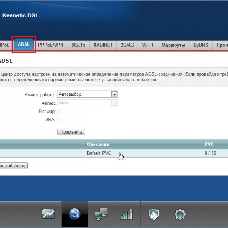Open the system settings gear icon
Screen dimensions: 228x228
pyautogui.click(x=180, y=214)
